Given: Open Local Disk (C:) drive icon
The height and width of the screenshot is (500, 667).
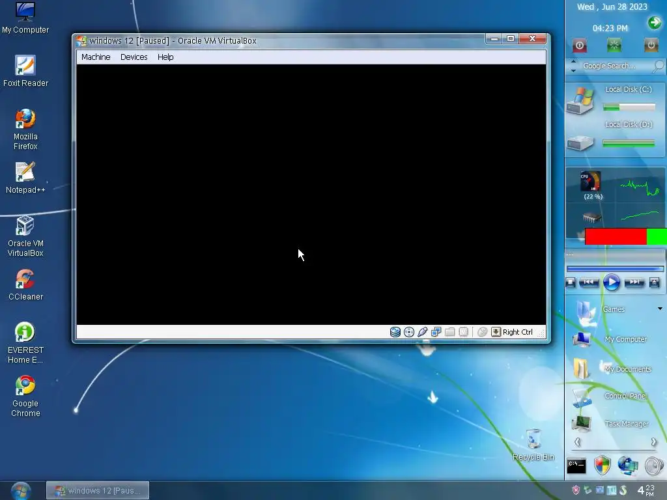Looking at the screenshot, I should click(x=581, y=100).
